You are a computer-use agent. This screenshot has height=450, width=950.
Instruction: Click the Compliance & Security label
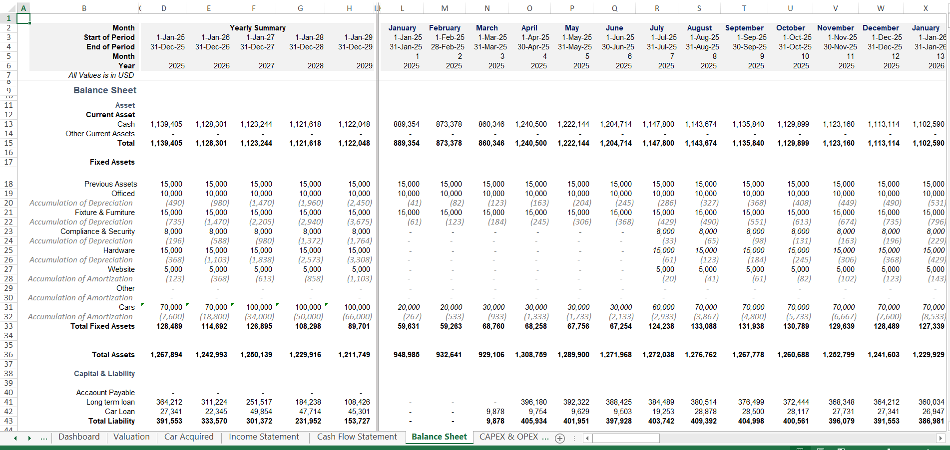coord(98,231)
